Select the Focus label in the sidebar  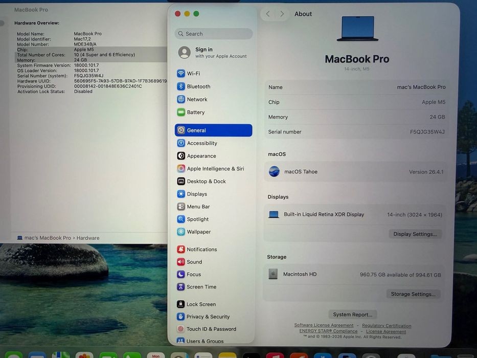194,274
